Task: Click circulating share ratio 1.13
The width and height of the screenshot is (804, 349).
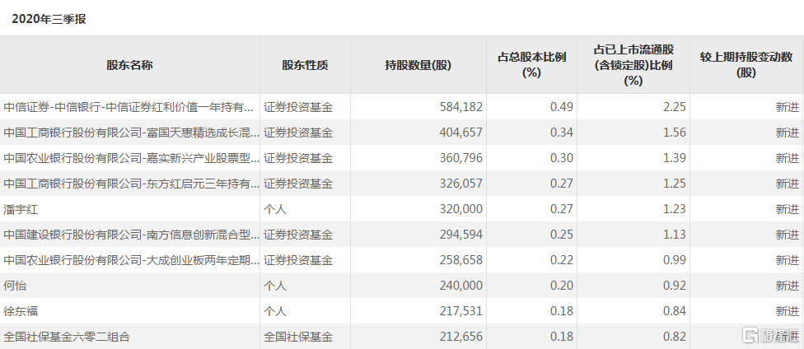Action: tap(675, 235)
